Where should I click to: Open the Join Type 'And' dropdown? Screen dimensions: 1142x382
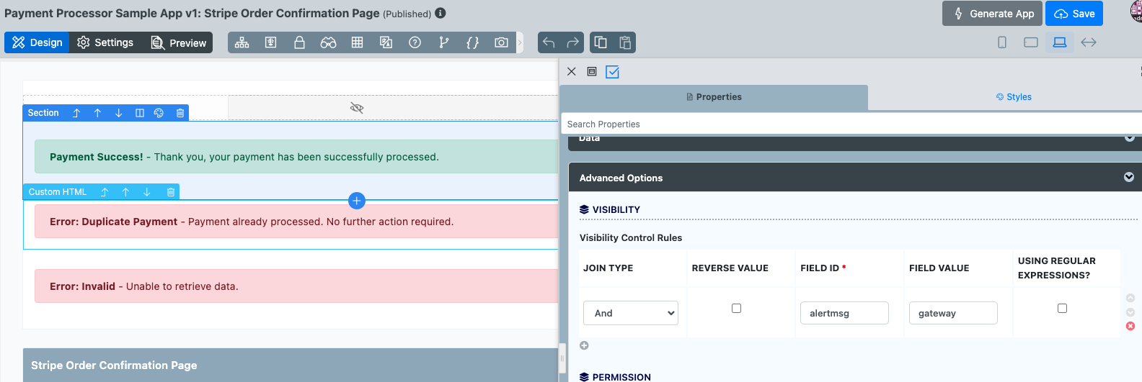(631, 313)
